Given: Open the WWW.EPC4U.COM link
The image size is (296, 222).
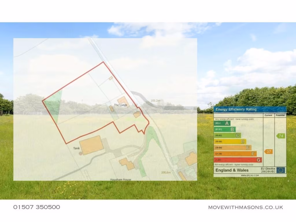Looking at the screenshot, I should pyautogui.click(x=250, y=175).
